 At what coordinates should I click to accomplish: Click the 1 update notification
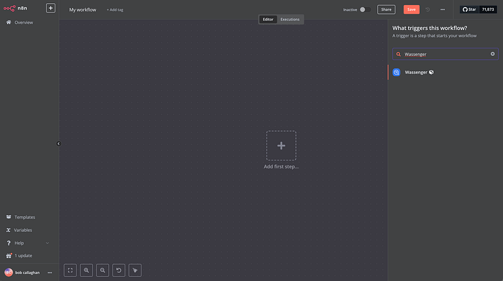[23, 256]
